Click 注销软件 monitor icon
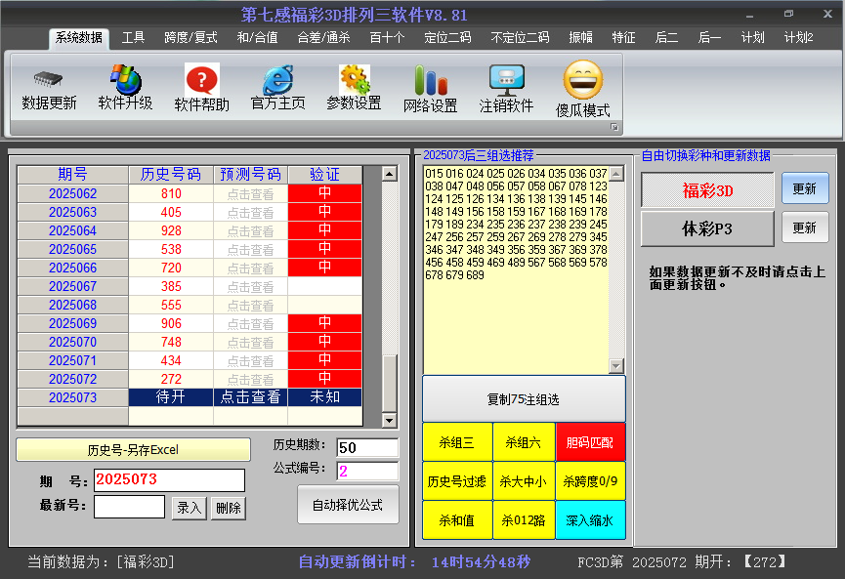The image size is (845, 579). [x=507, y=80]
